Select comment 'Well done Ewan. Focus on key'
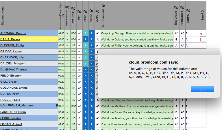The height and width of the screenshot is (130, 222). 137,112
